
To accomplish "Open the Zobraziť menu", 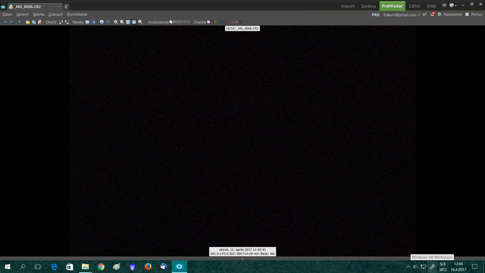I will point(56,14).
